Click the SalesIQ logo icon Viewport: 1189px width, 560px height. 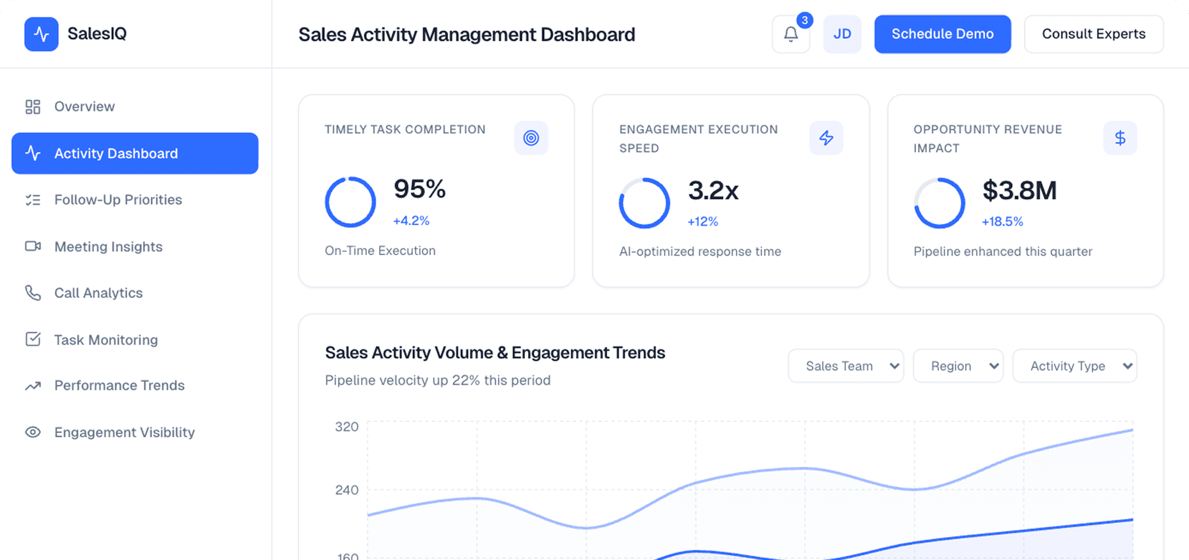coord(42,34)
